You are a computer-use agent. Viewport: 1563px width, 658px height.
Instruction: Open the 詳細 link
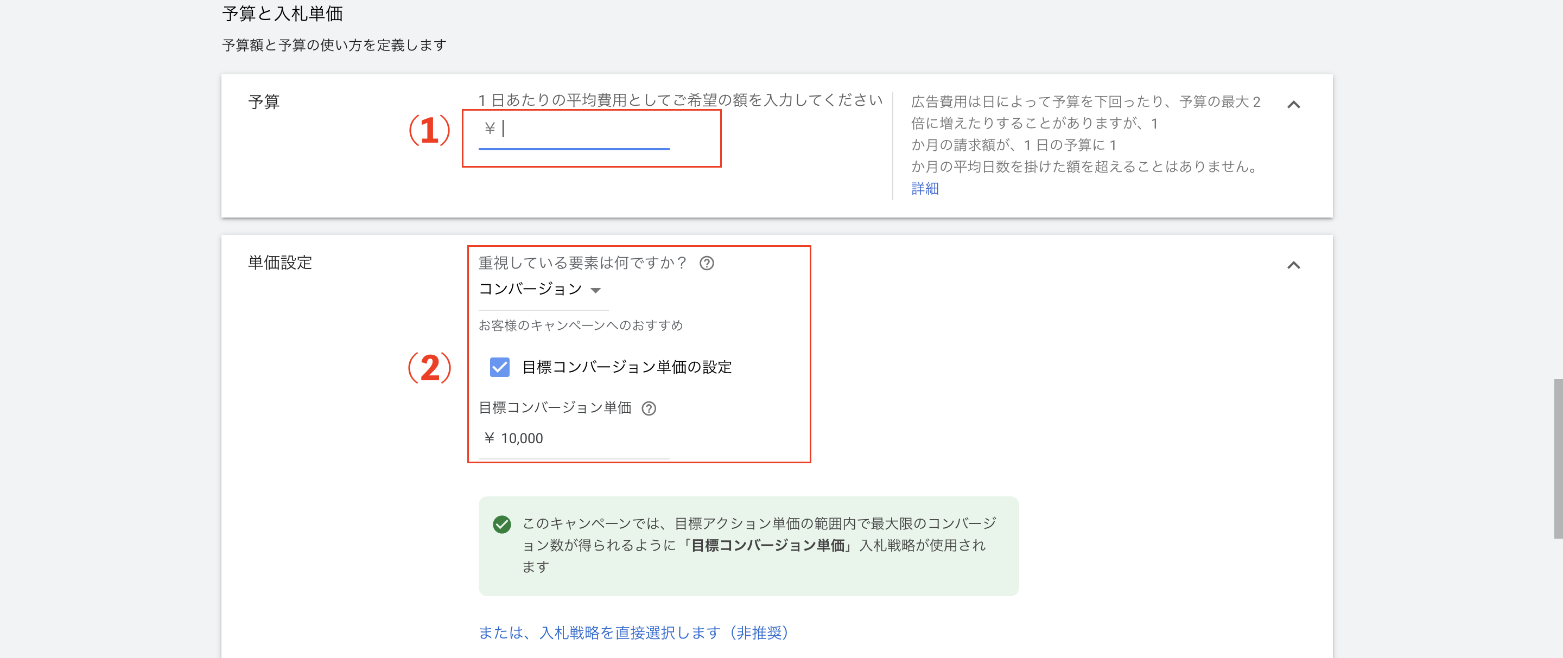[x=924, y=189]
